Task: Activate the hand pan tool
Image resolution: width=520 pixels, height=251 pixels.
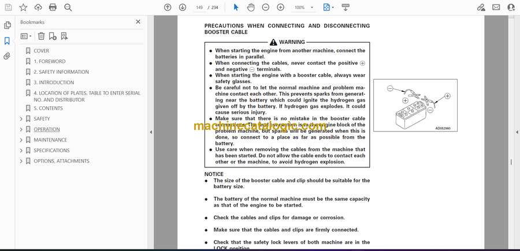Action: [251, 8]
